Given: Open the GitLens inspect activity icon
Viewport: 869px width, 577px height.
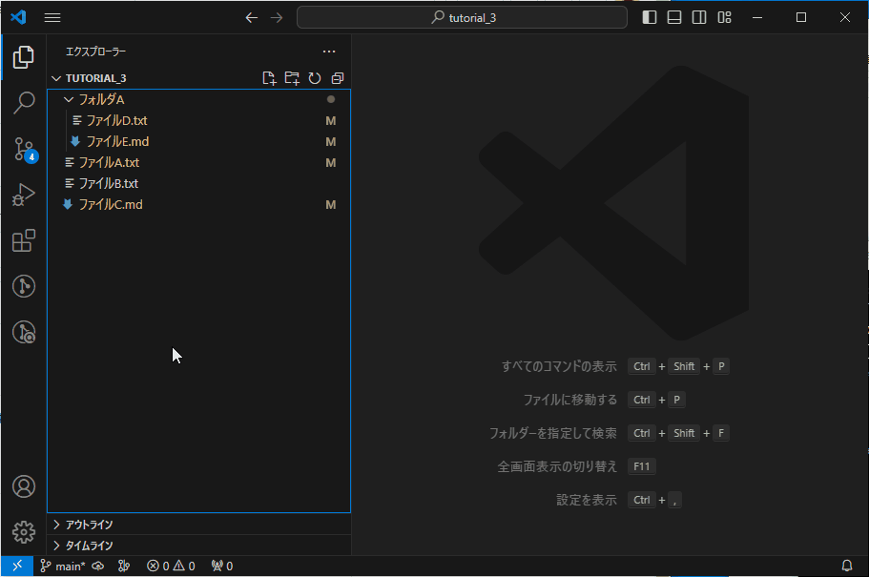Looking at the screenshot, I should [x=23, y=332].
